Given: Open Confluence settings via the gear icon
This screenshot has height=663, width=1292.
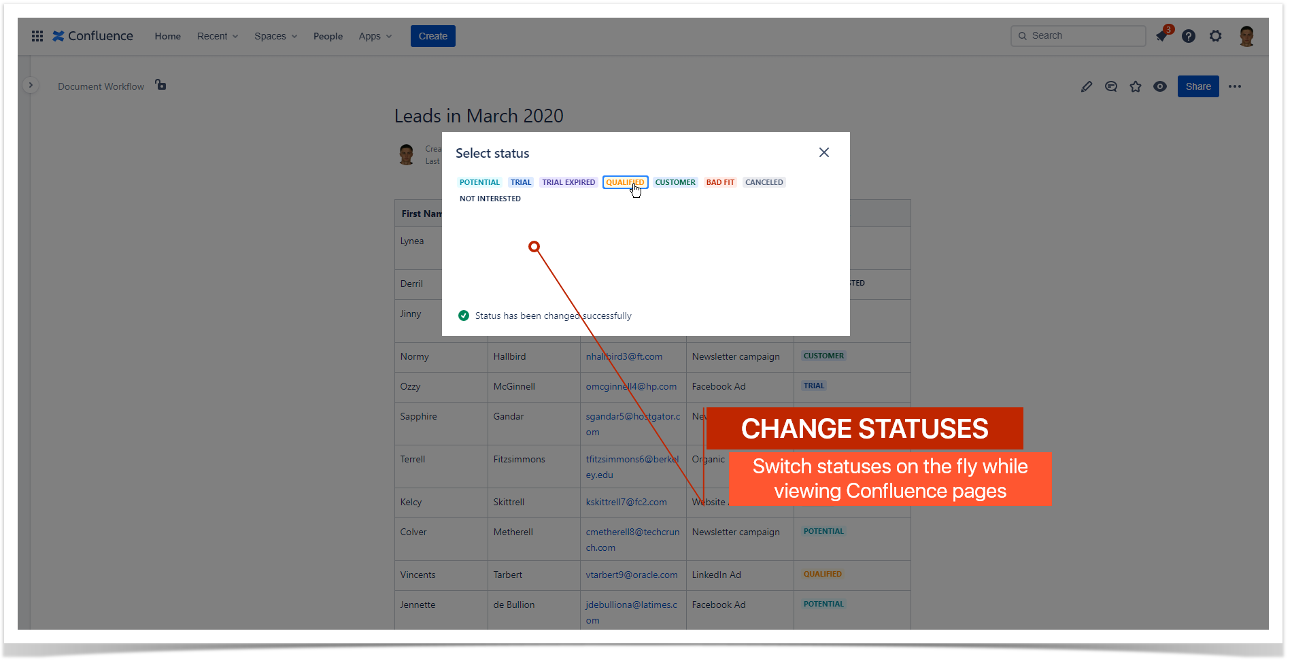Looking at the screenshot, I should tap(1216, 35).
